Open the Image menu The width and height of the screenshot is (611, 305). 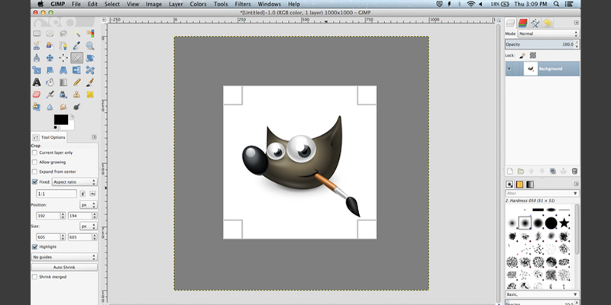pyautogui.click(x=154, y=4)
